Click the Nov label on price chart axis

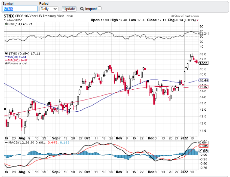pos(119,138)
